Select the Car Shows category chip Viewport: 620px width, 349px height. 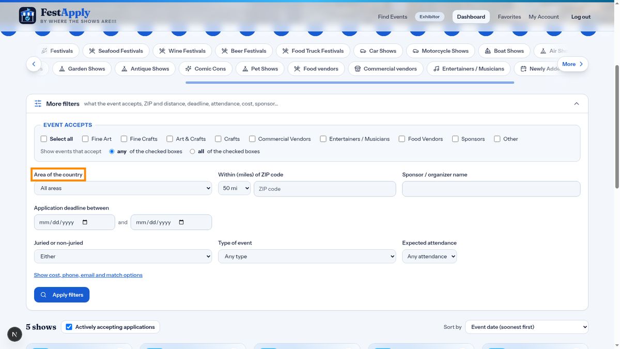(378, 51)
